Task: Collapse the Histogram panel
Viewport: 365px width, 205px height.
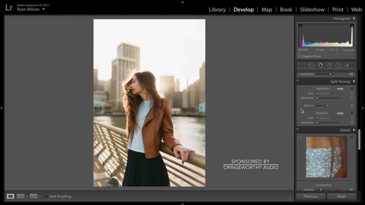Action: click(x=354, y=19)
